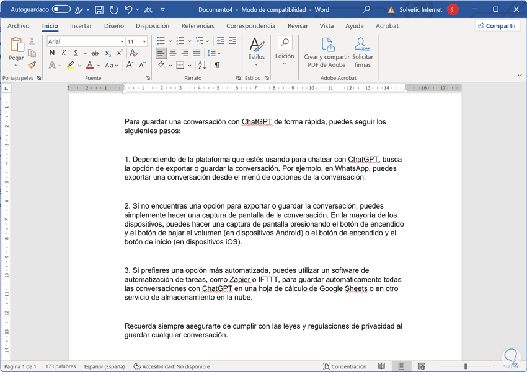
Task: Toggle subscript formatting
Action: (108, 53)
